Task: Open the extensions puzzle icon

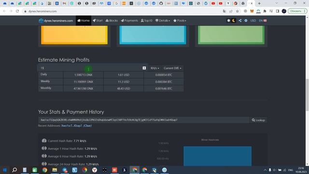Action: point(265,11)
